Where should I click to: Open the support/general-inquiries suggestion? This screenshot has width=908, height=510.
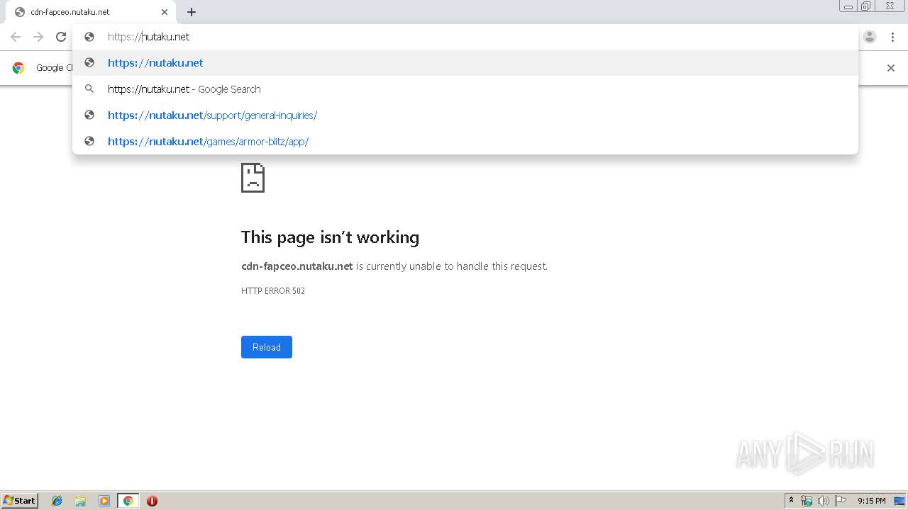(465, 115)
